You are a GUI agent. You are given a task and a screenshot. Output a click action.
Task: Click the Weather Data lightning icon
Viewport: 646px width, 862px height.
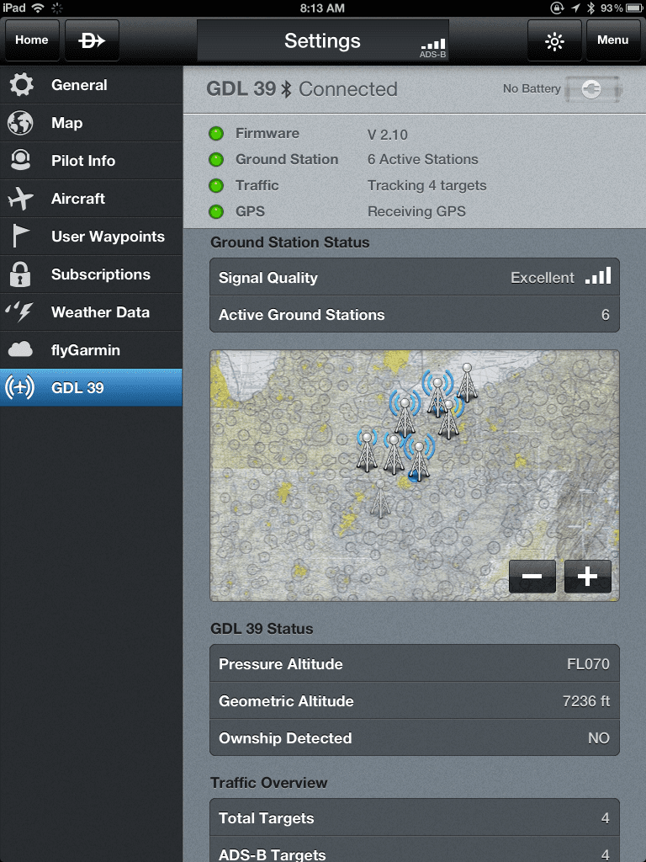[x=20, y=311]
